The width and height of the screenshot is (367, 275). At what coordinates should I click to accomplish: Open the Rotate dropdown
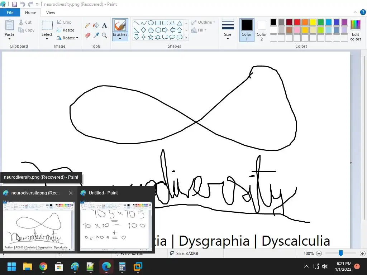67,38
